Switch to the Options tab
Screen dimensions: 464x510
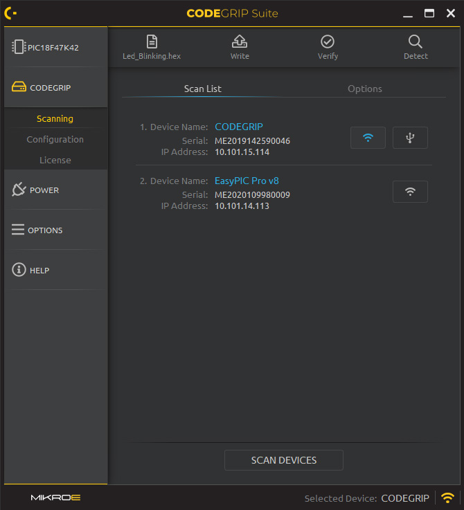(x=364, y=89)
